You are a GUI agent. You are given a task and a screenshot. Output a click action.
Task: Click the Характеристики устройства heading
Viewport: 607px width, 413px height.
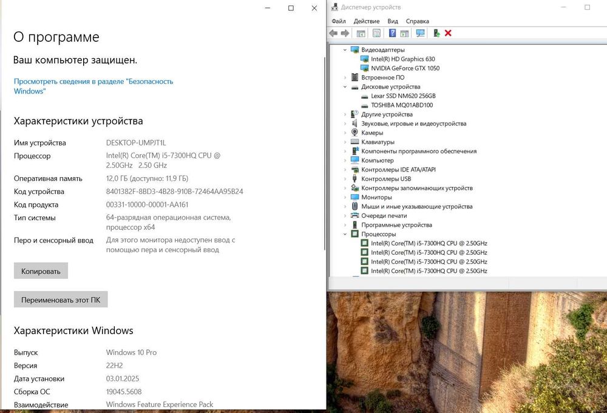point(78,121)
